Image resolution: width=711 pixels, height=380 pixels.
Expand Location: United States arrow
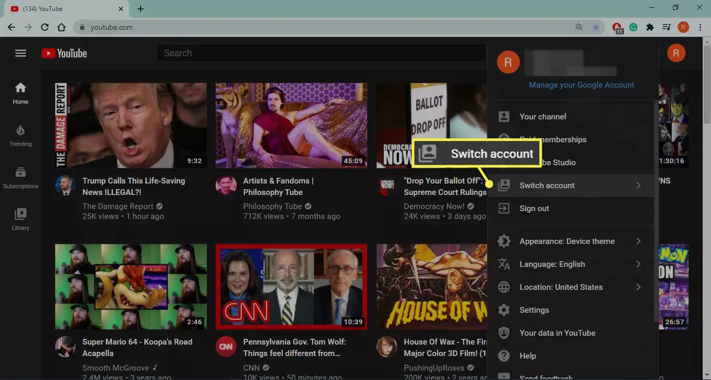click(x=638, y=287)
